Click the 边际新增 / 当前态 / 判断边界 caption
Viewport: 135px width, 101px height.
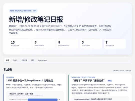point(122,71)
